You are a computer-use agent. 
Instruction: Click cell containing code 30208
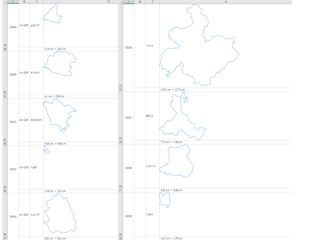(x=129, y=168)
